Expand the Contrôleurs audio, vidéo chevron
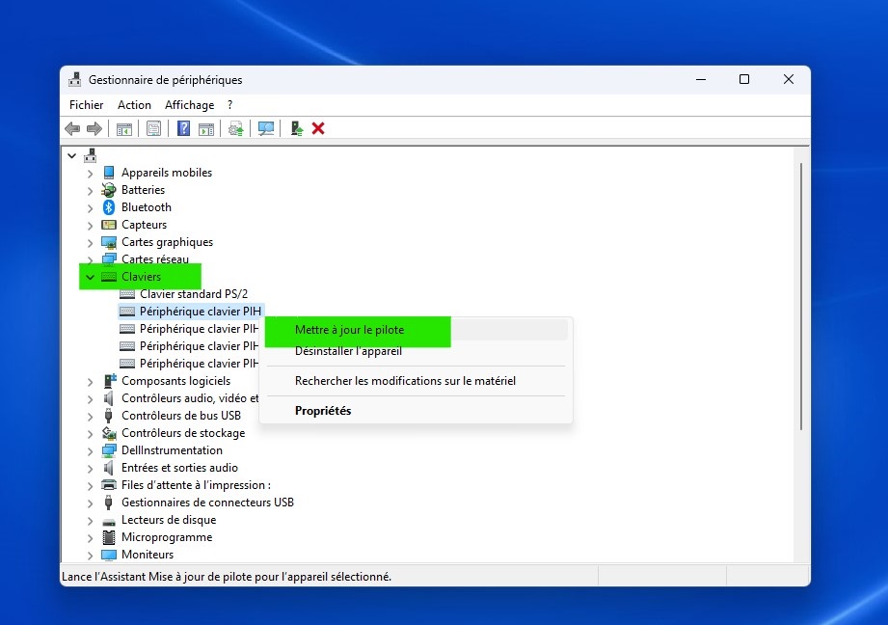Image resolution: width=888 pixels, height=625 pixels. [90, 399]
